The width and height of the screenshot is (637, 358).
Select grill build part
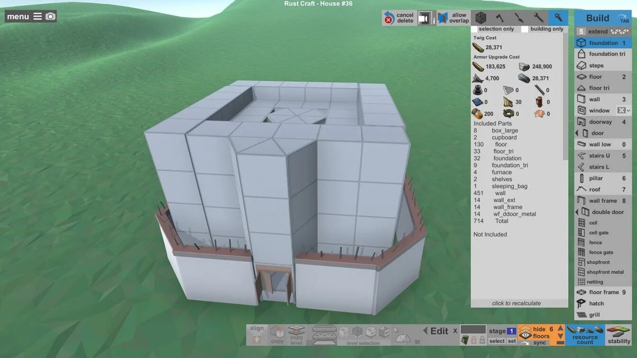603,315
